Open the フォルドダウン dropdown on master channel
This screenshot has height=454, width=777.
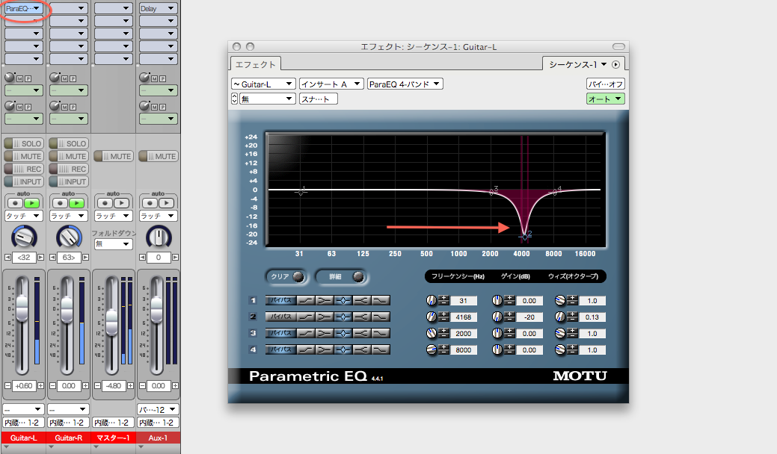tap(114, 244)
